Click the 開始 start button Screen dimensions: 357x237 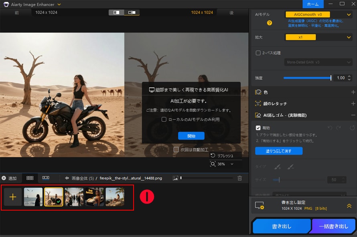tap(191, 136)
